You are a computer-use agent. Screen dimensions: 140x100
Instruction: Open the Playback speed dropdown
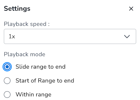pos(70,36)
